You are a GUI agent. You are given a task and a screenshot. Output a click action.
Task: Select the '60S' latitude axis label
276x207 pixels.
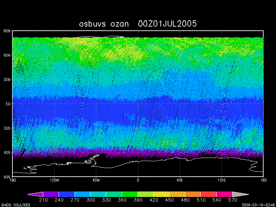[x=7, y=152]
